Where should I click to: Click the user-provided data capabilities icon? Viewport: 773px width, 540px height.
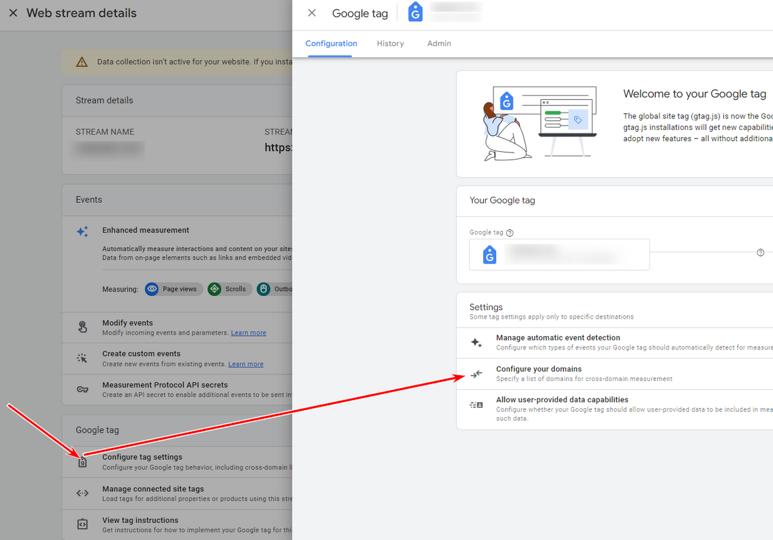pyautogui.click(x=476, y=405)
